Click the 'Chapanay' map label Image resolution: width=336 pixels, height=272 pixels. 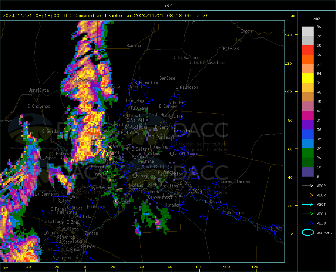click(x=159, y=147)
